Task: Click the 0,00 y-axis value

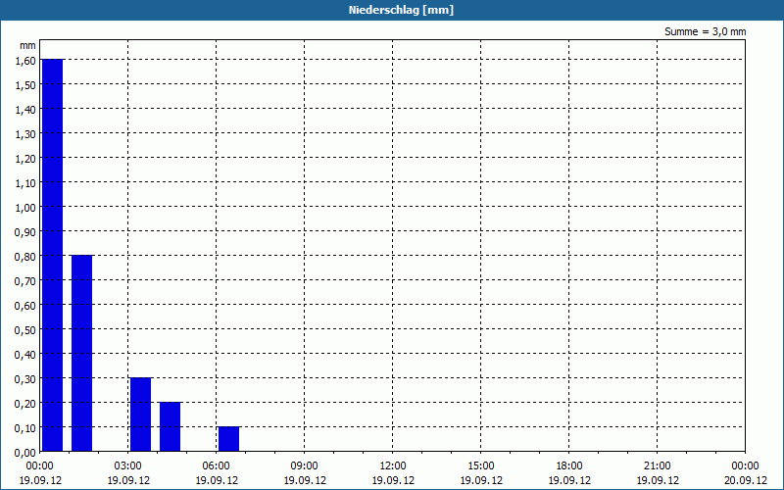Action: [x=25, y=452]
